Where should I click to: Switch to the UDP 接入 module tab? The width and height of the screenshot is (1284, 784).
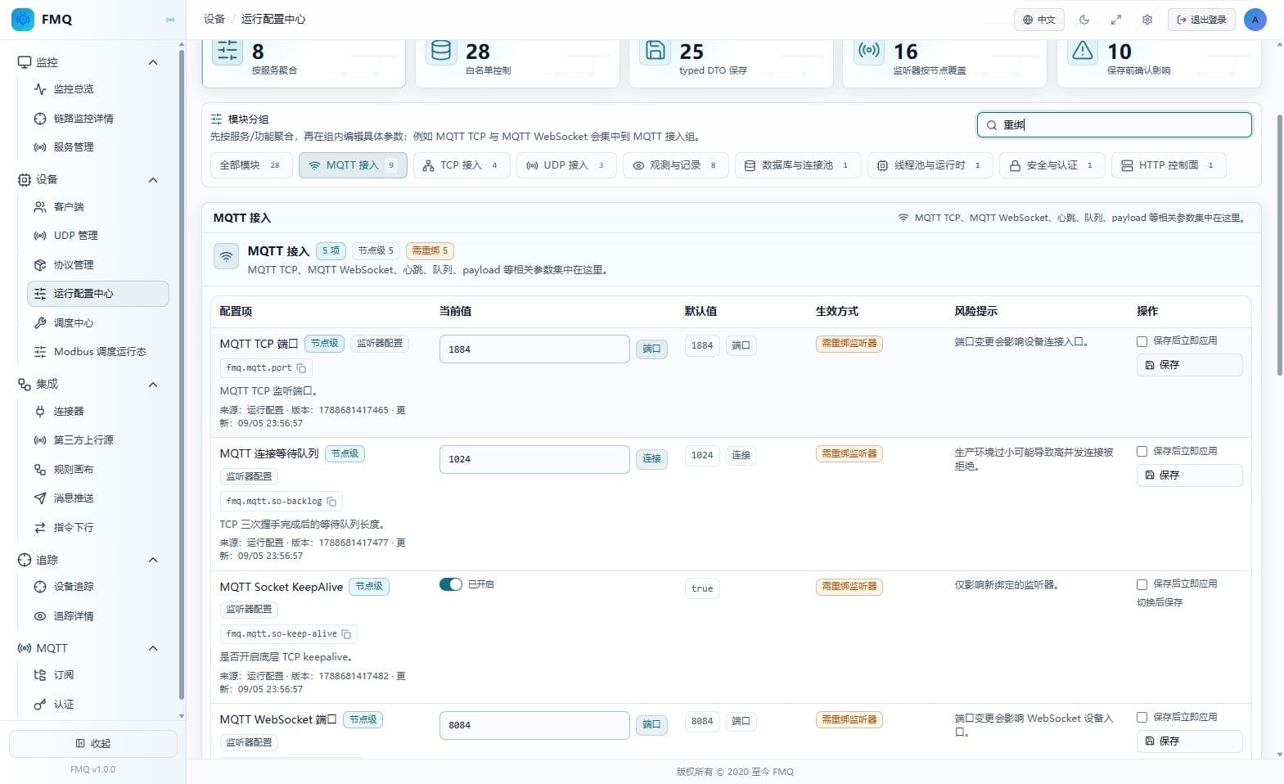click(x=565, y=165)
